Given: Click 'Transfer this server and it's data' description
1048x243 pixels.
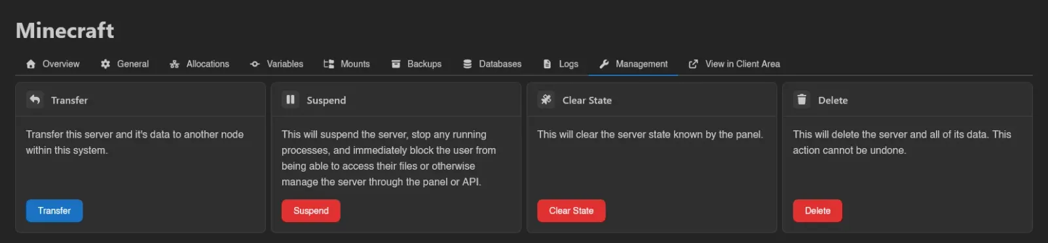Looking at the screenshot, I should pos(135,142).
